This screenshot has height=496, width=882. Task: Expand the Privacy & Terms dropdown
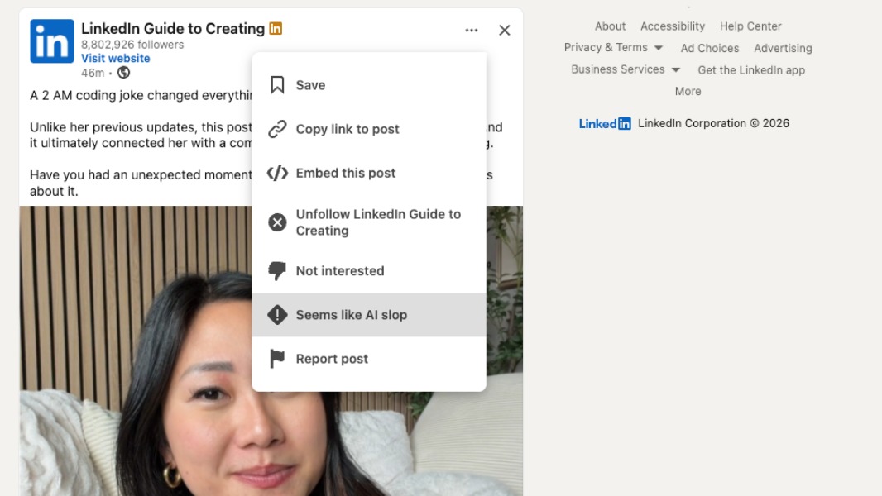613,48
